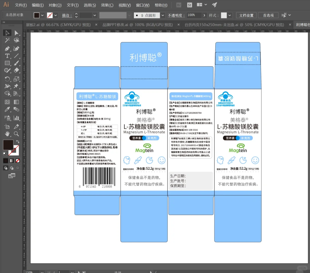Select the Perspective Grid tool
Viewport: 310px width, 273px height.
click(x=16, y=94)
